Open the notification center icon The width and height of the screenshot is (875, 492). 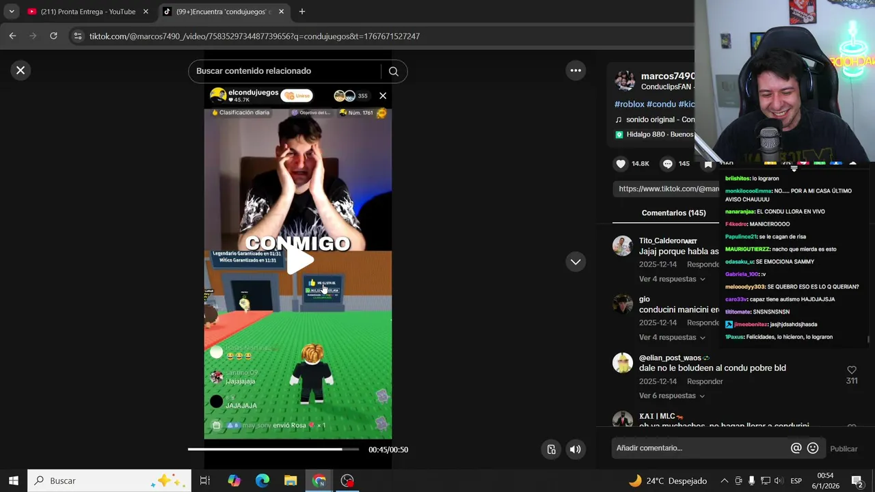(857, 480)
